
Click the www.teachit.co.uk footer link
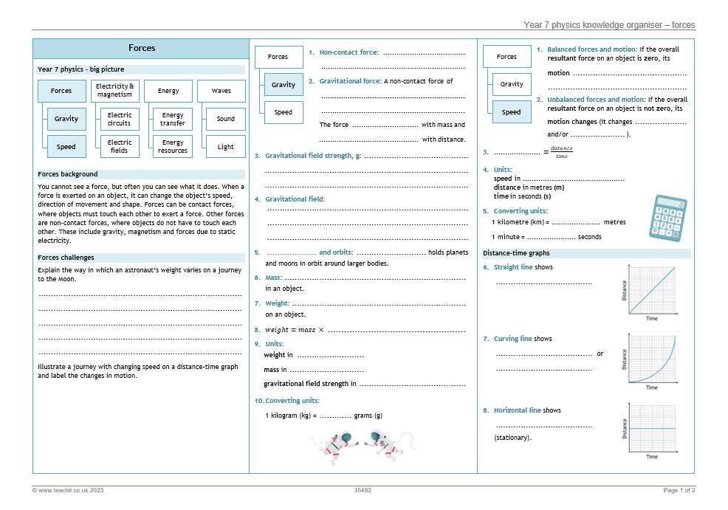click(x=68, y=490)
